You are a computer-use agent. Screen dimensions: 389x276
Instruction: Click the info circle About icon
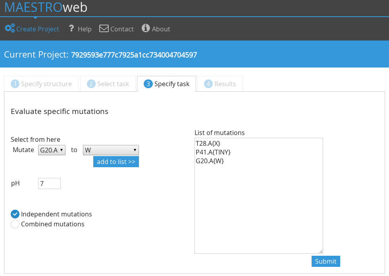coord(146,28)
